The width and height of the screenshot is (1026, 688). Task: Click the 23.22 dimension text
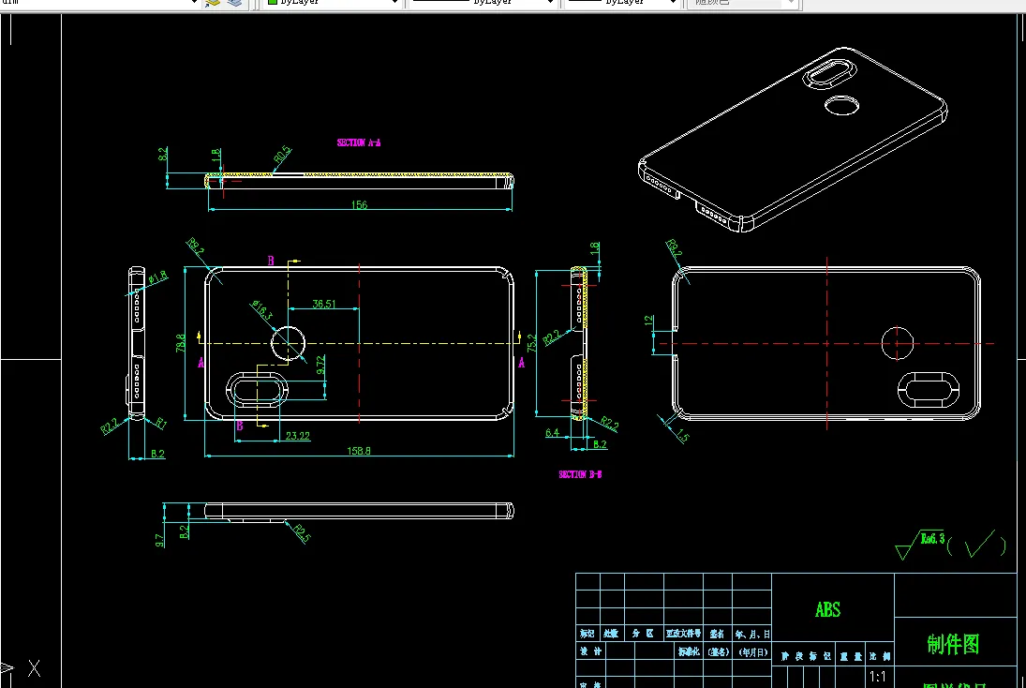(298, 436)
